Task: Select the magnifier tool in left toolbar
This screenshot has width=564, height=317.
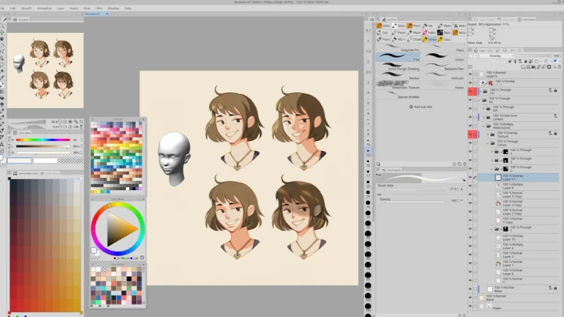Action: coord(2,27)
